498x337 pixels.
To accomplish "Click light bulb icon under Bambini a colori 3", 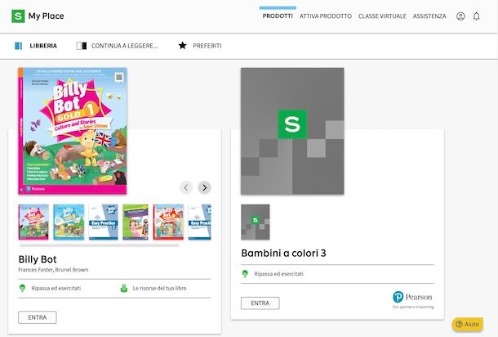I will pos(245,274).
